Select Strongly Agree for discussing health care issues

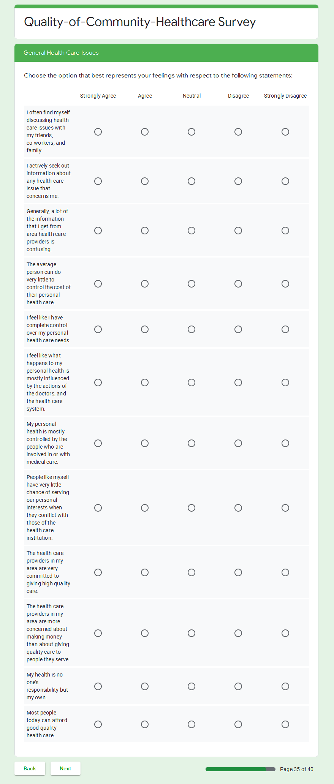pos(98,132)
